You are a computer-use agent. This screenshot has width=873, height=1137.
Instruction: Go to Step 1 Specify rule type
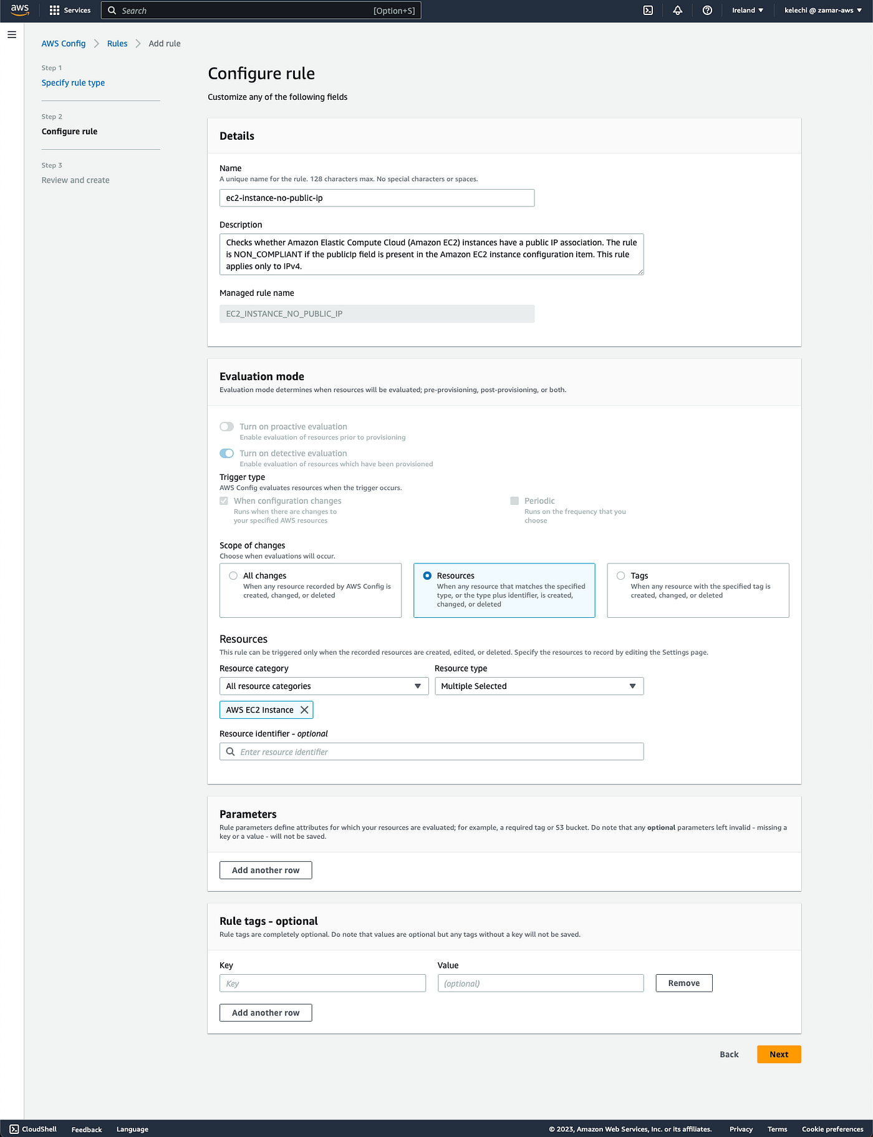pyautogui.click(x=73, y=83)
